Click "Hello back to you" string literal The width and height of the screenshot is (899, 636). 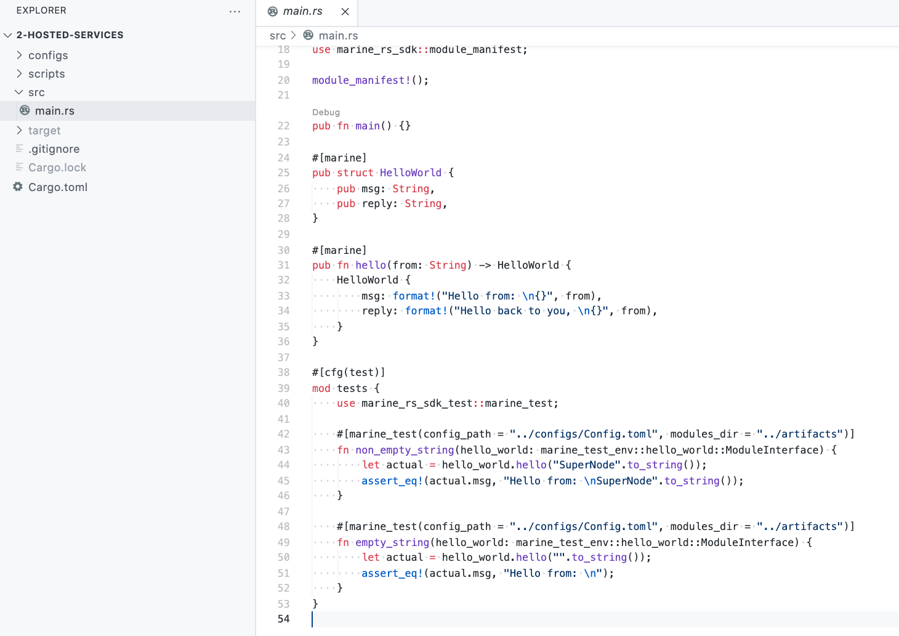[x=531, y=311]
